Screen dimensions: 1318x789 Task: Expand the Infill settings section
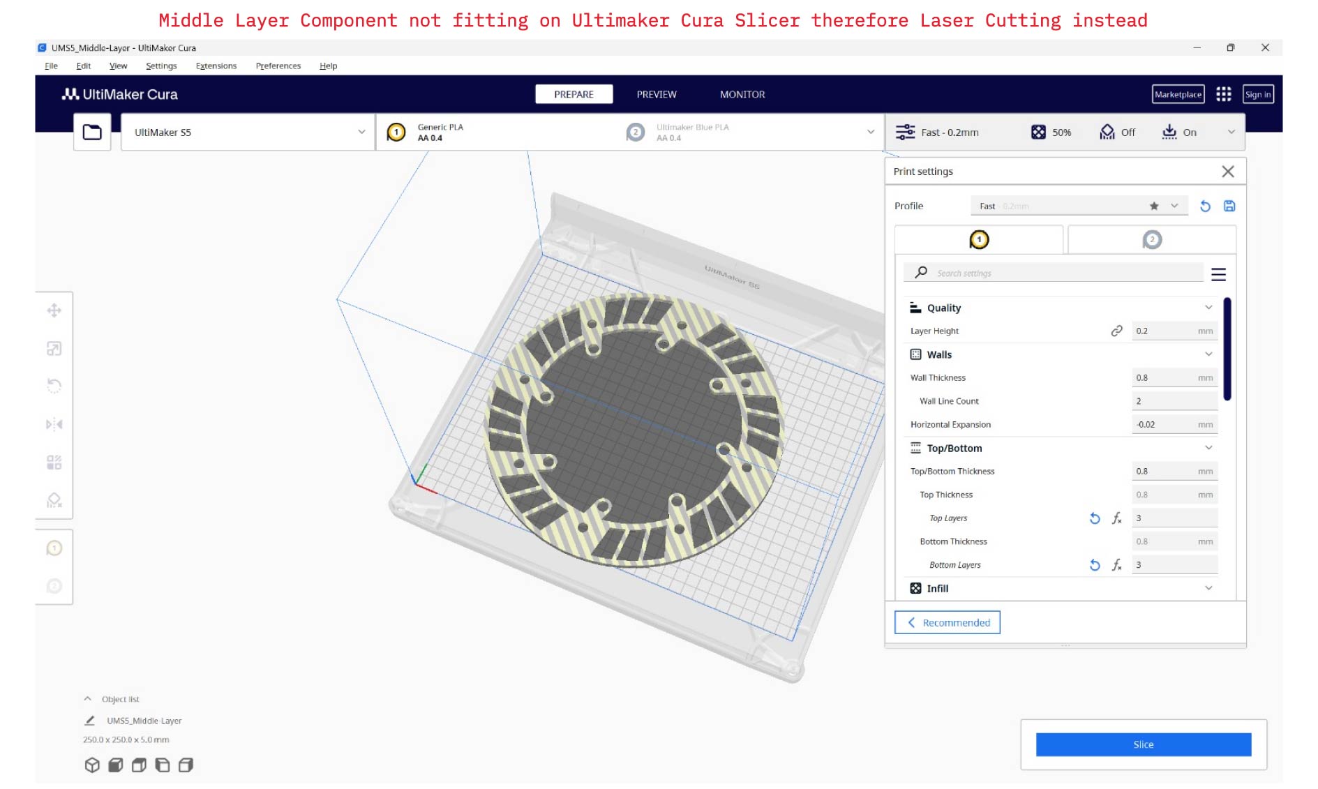click(1208, 588)
